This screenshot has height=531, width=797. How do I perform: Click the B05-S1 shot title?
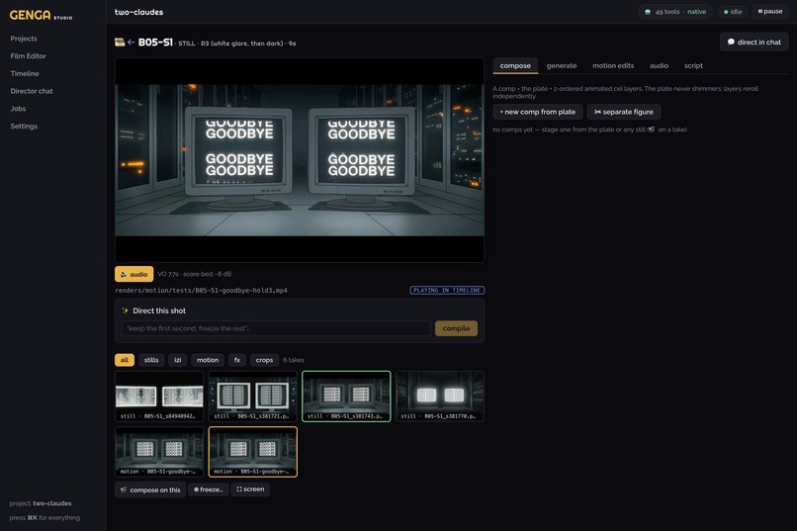[155, 43]
